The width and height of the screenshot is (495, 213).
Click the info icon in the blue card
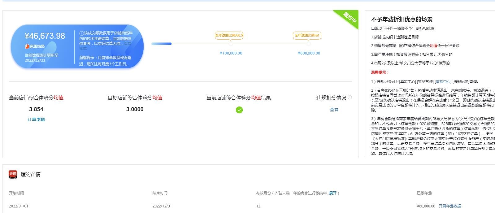[81, 33]
